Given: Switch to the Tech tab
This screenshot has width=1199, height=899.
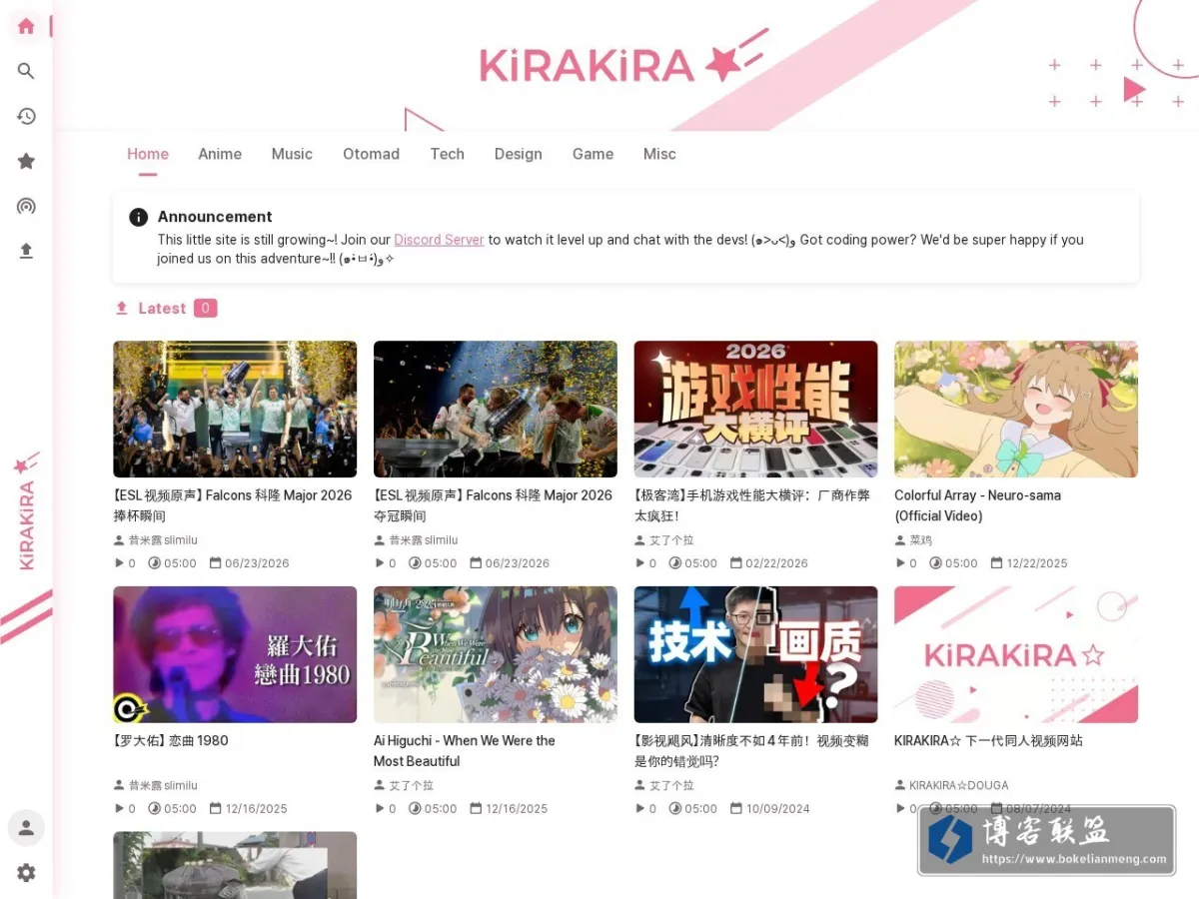Looking at the screenshot, I should [447, 154].
